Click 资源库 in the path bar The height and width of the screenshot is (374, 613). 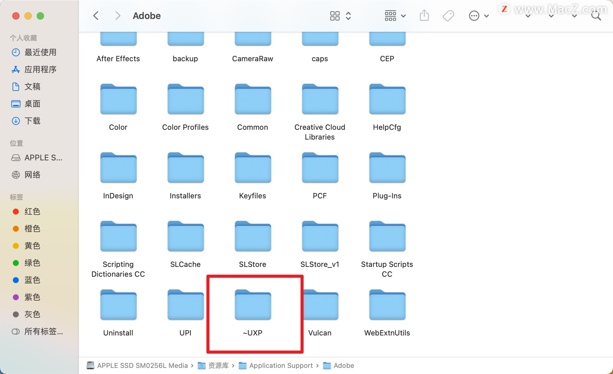coord(213,365)
